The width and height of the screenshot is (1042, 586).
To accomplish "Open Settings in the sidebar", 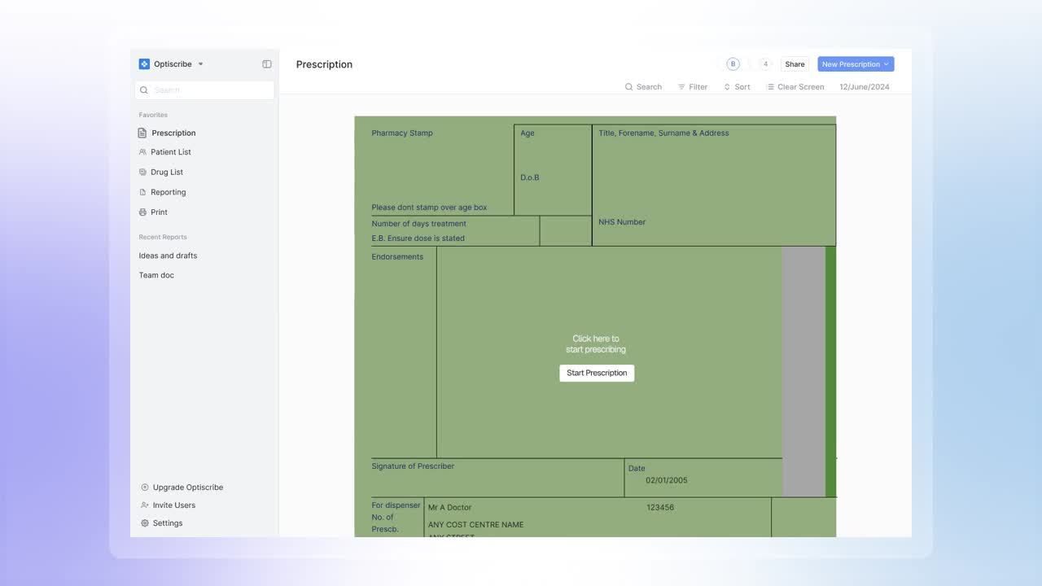I will [168, 523].
